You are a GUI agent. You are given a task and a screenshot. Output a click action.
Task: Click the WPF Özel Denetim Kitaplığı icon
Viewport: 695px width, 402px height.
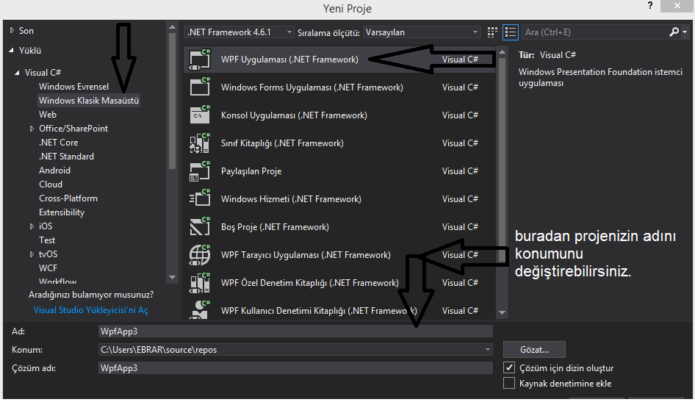[x=200, y=283]
